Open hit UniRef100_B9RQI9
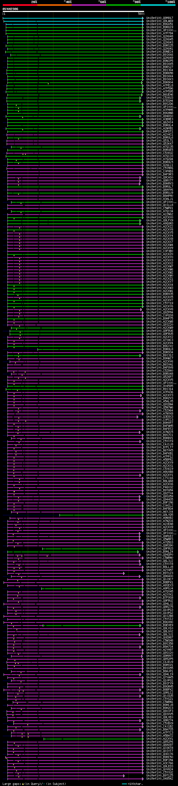This screenshot has width=178, height=786. tap(159, 27)
